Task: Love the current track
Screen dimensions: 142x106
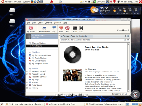Action: coord(61,29)
